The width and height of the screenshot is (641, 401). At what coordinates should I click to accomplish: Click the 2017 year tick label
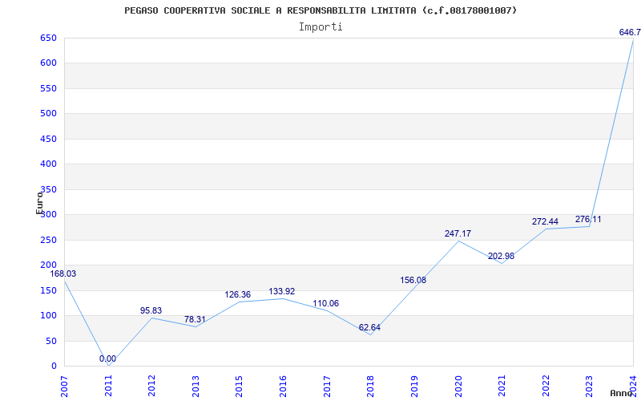coord(327,387)
